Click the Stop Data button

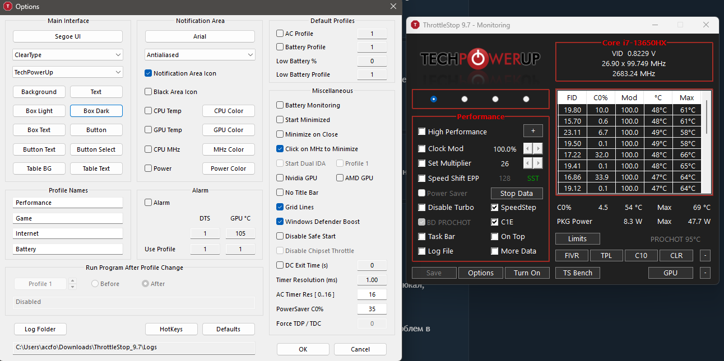point(517,193)
